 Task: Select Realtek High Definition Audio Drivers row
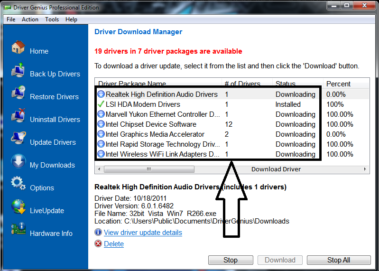tap(232, 94)
